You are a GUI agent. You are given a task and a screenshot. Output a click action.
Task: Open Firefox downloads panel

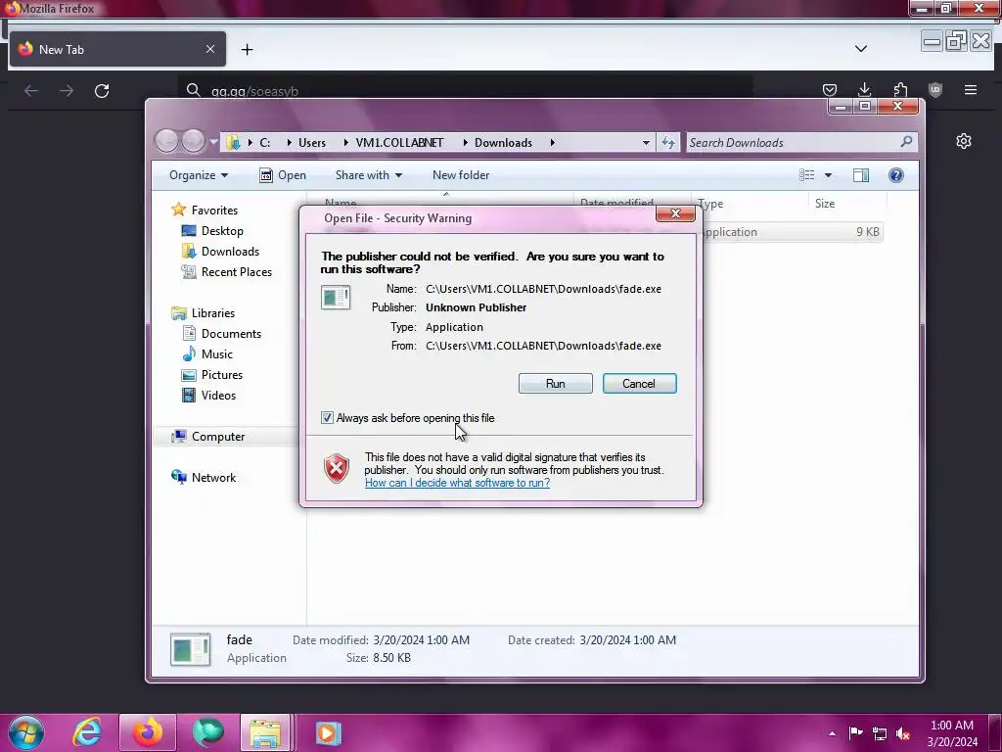[865, 89]
